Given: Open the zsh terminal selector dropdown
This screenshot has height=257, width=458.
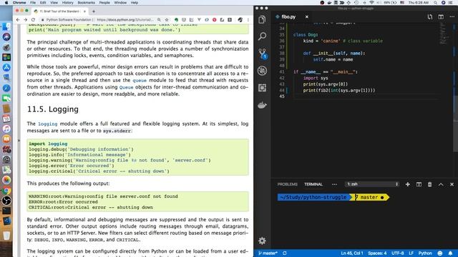Looking at the screenshot, I should click(372, 184).
